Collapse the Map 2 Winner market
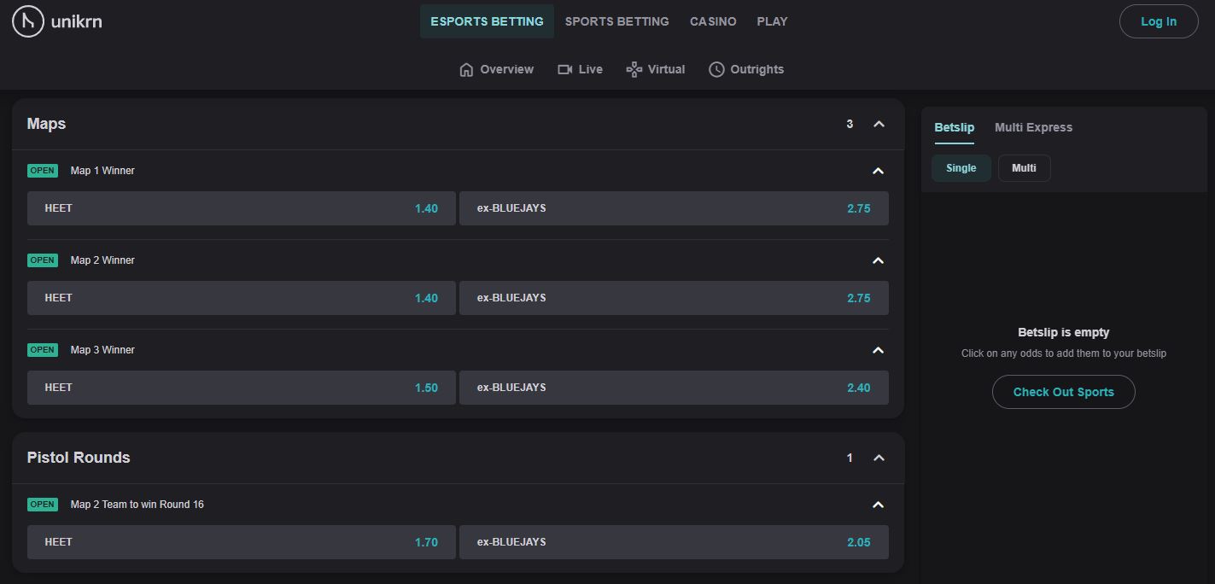This screenshot has height=584, width=1215. (x=878, y=260)
